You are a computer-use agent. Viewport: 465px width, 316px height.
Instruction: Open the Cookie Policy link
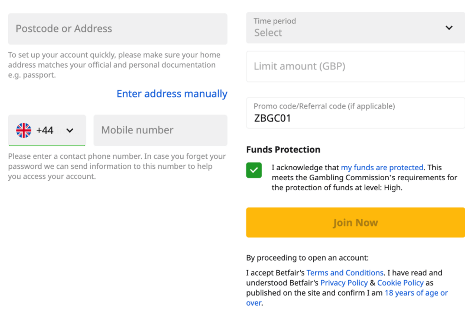coord(400,283)
